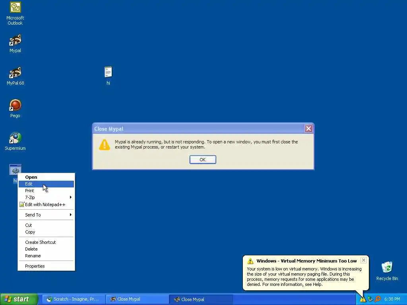Select the Supermium desktop shortcut icon
This screenshot has height=305, width=407.
coord(15,138)
